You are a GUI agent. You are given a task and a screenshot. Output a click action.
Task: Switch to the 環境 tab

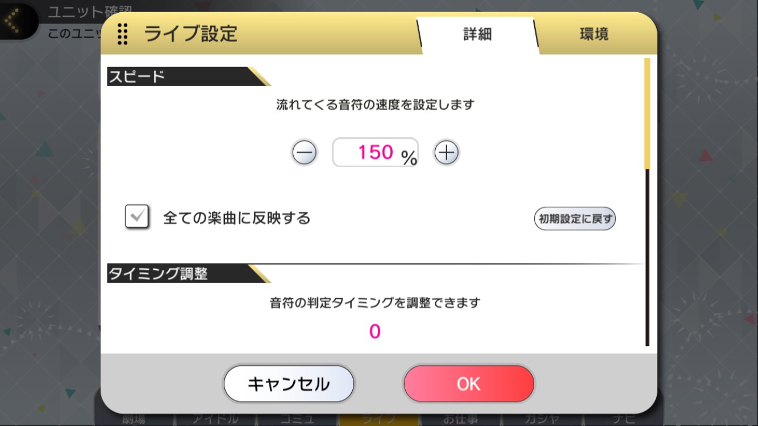(x=594, y=34)
